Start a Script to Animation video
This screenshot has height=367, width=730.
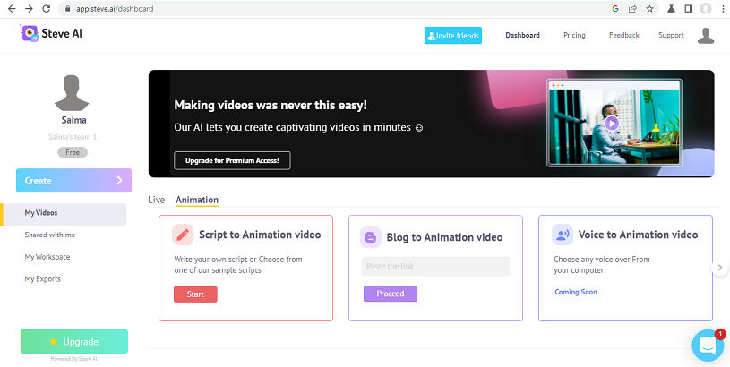(195, 294)
